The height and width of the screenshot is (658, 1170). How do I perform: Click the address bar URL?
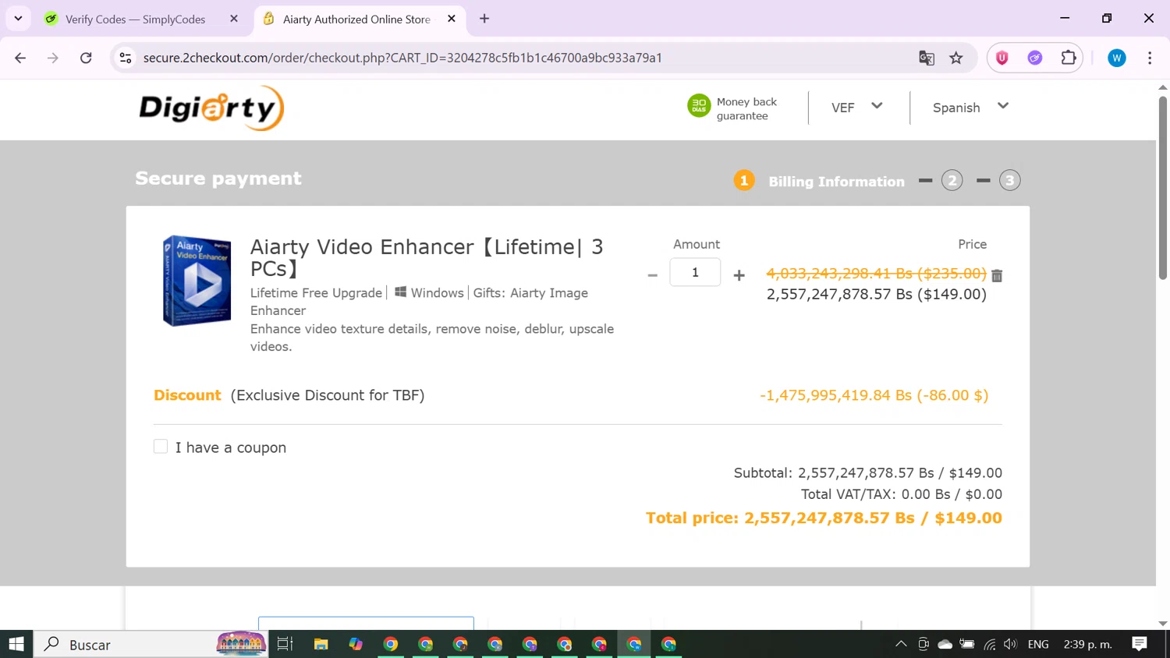pos(402,58)
